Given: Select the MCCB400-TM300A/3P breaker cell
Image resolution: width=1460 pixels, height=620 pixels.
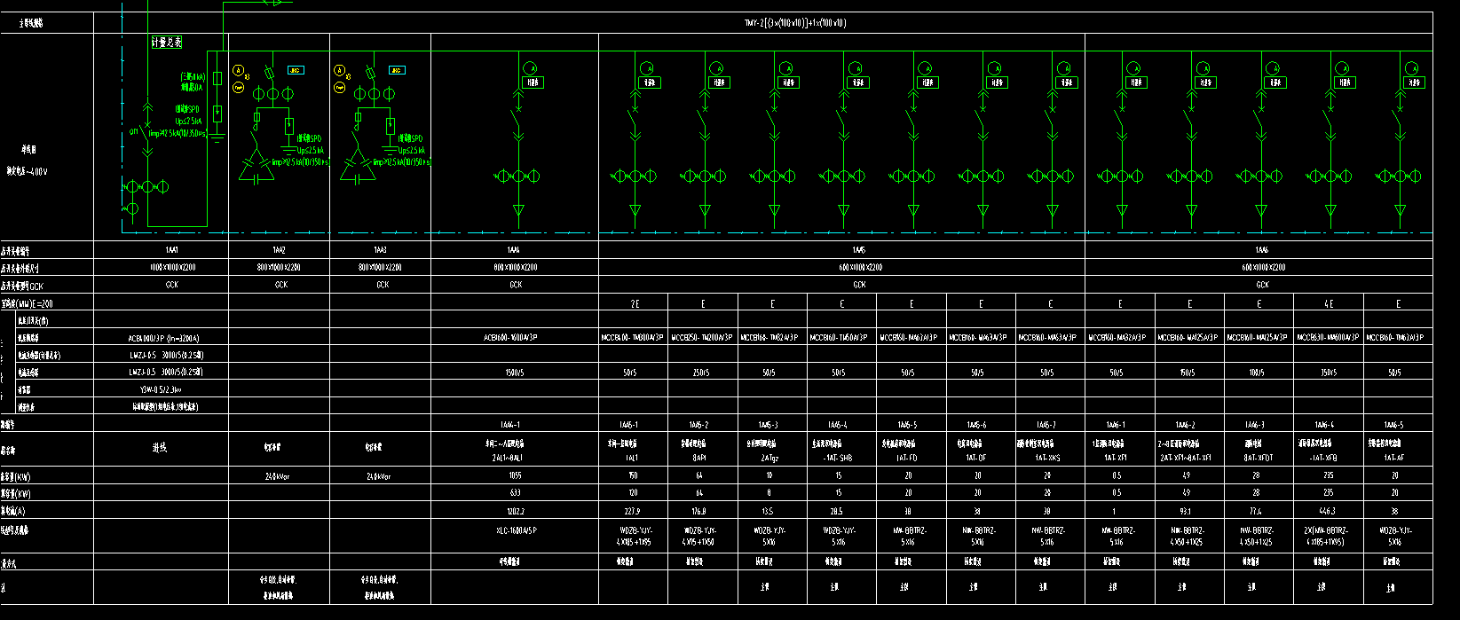Looking at the screenshot, I should 633,338.
